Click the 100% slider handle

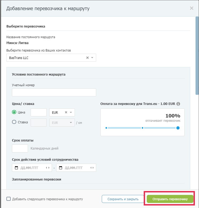coord(178,128)
